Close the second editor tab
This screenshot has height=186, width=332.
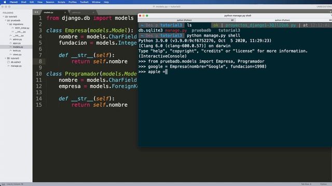click(93, 12)
